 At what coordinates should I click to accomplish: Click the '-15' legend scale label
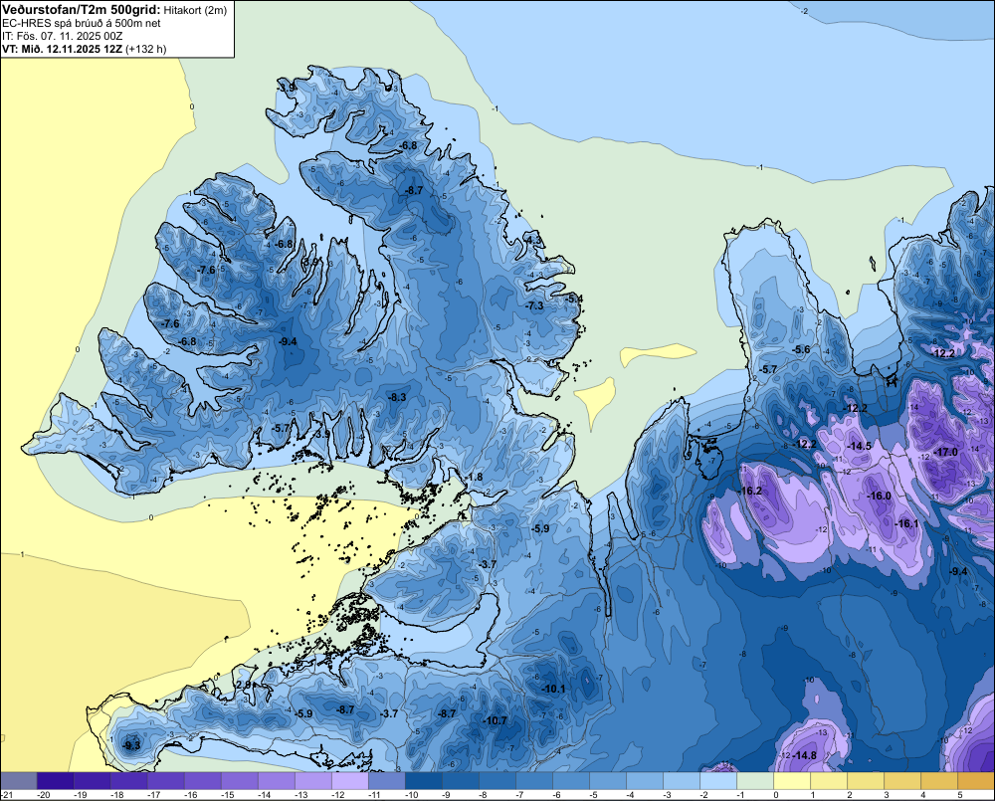[228, 795]
